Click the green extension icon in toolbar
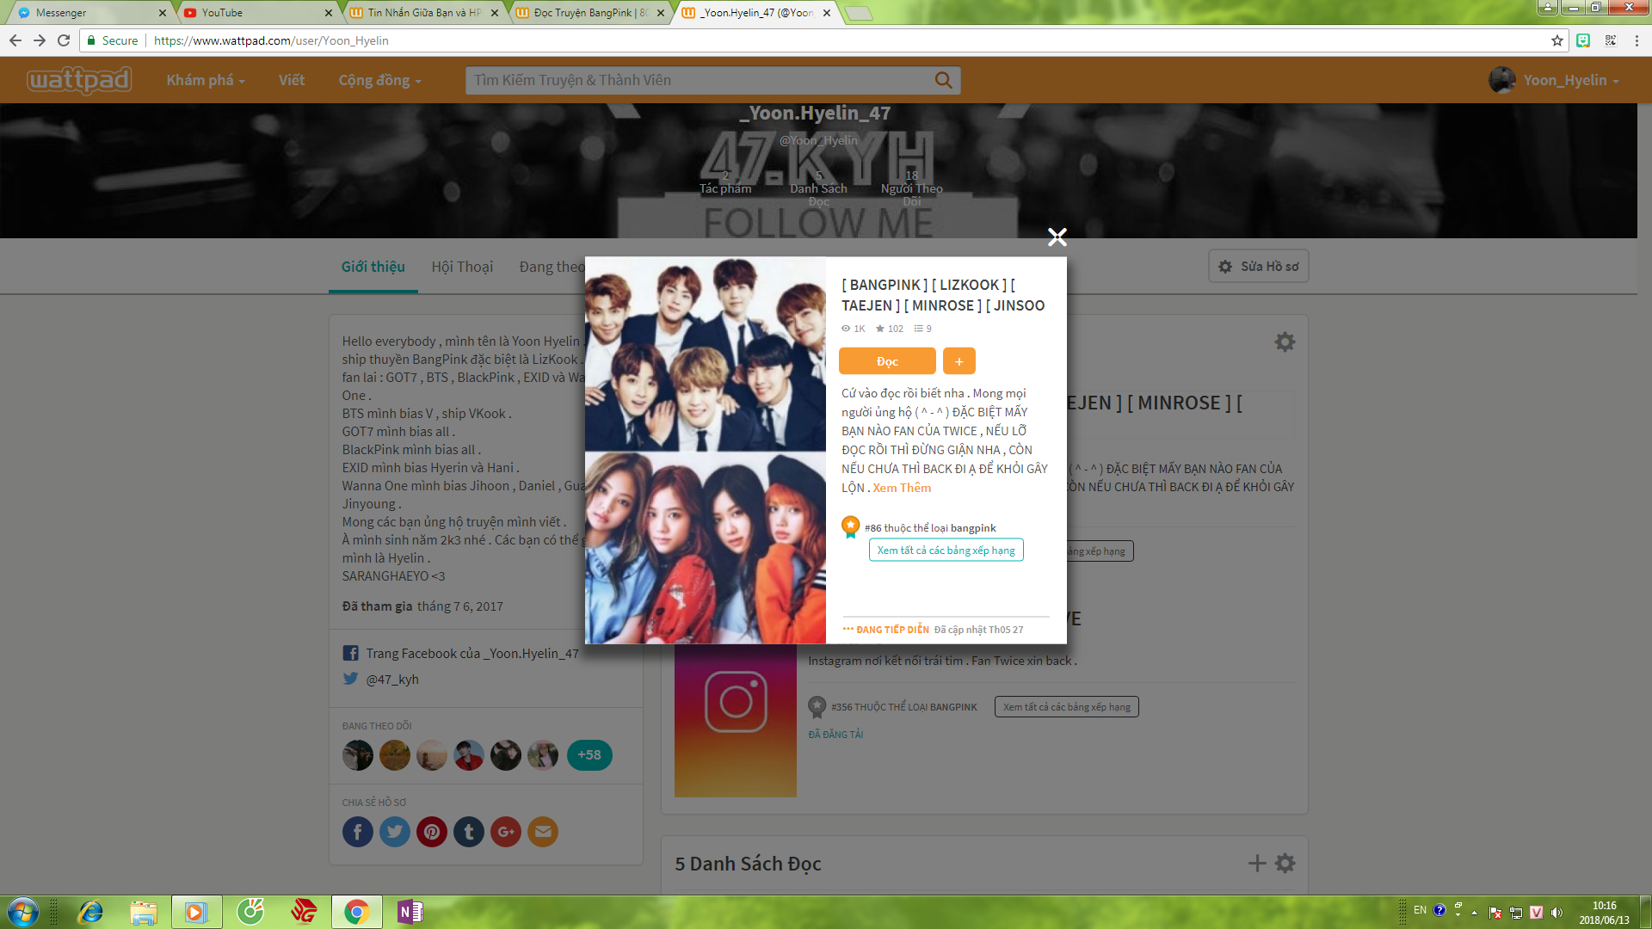The width and height of the screenshot is (1652, 929). [1583, 40]
